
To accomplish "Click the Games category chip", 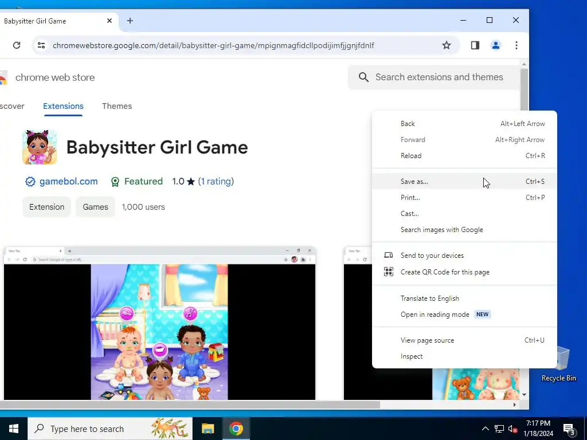I will point(96,207).
